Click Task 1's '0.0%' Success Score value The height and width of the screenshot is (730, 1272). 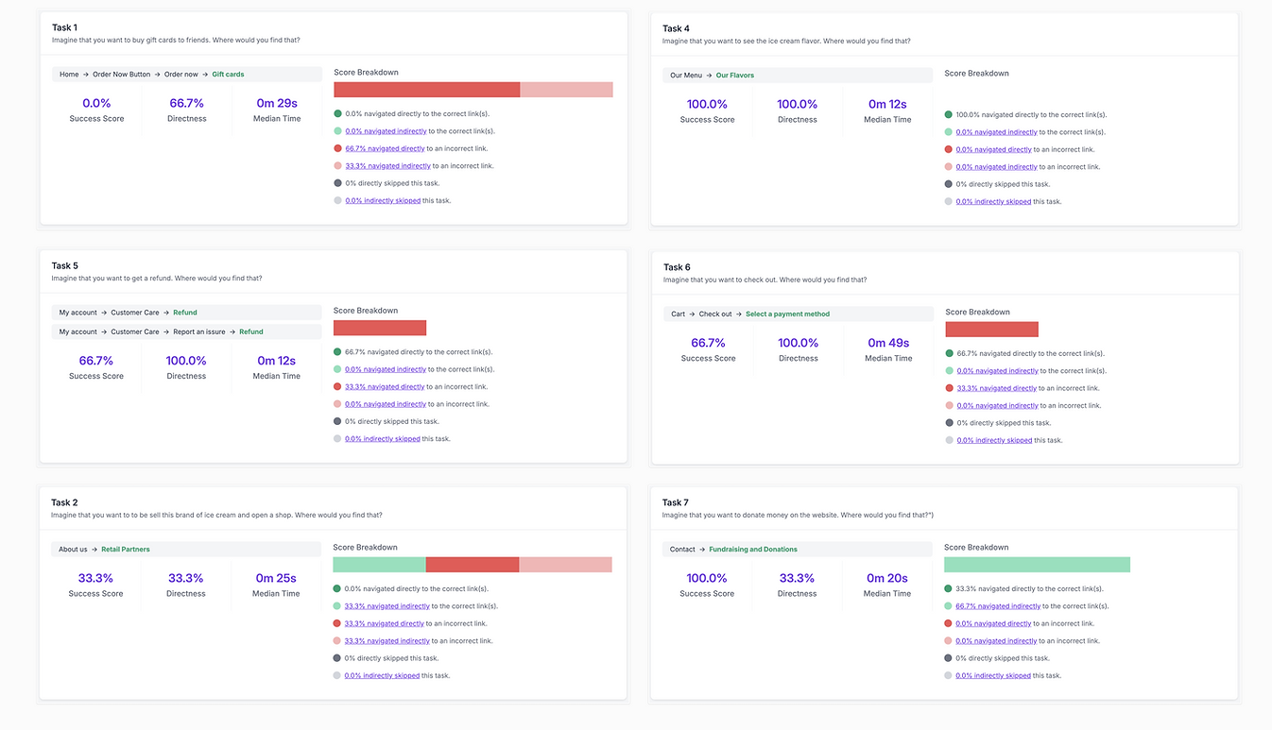click(96, 103)
